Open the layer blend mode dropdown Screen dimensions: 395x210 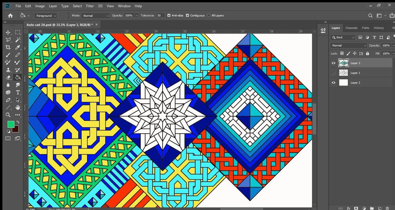point(349,46)
